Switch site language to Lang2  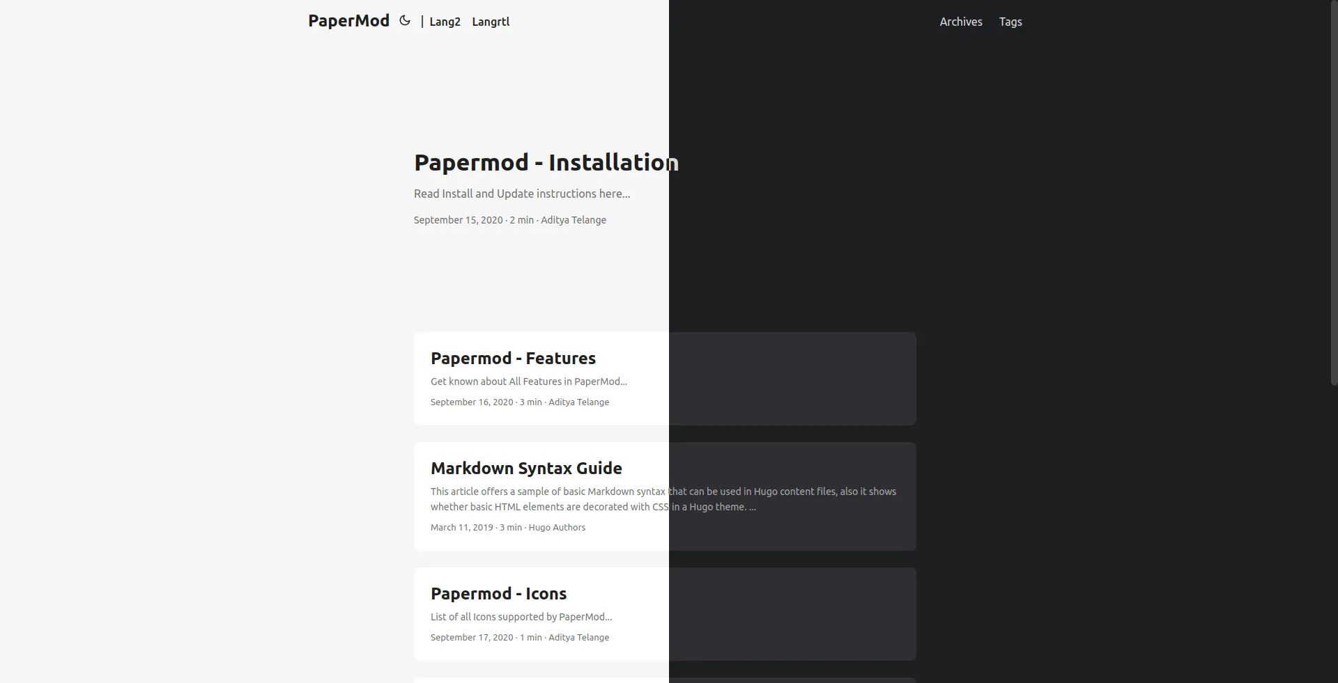445,22
